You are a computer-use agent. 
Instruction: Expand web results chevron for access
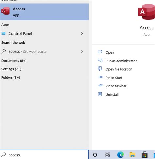[82, 51]
